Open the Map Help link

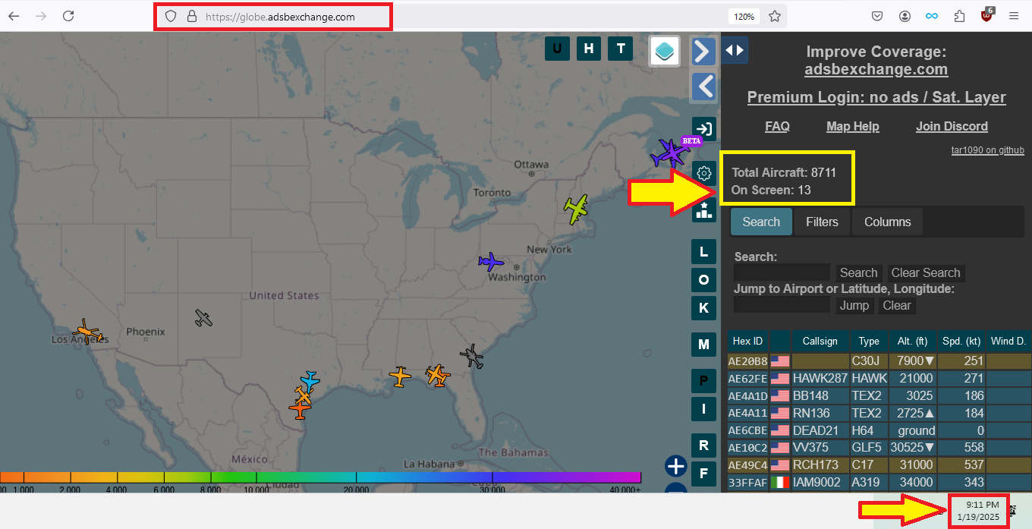tap(852, 126)
